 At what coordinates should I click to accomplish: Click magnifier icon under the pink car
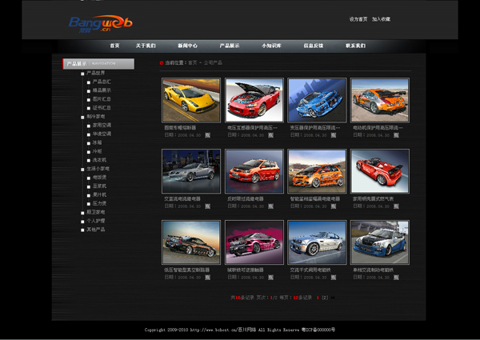pyautogui.click(x=270, y=278)
